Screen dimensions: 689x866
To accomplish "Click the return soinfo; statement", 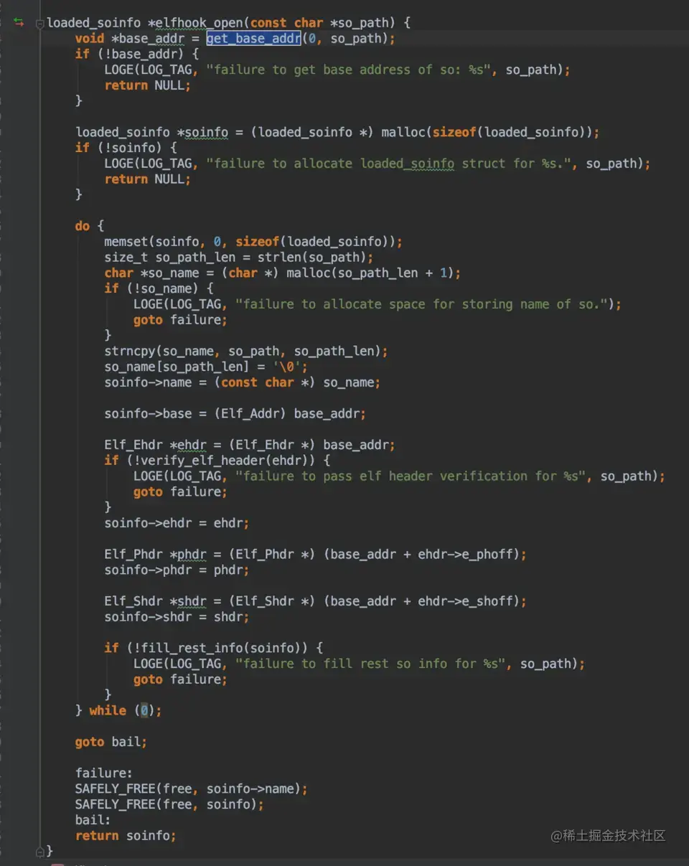I will [126, 836].
